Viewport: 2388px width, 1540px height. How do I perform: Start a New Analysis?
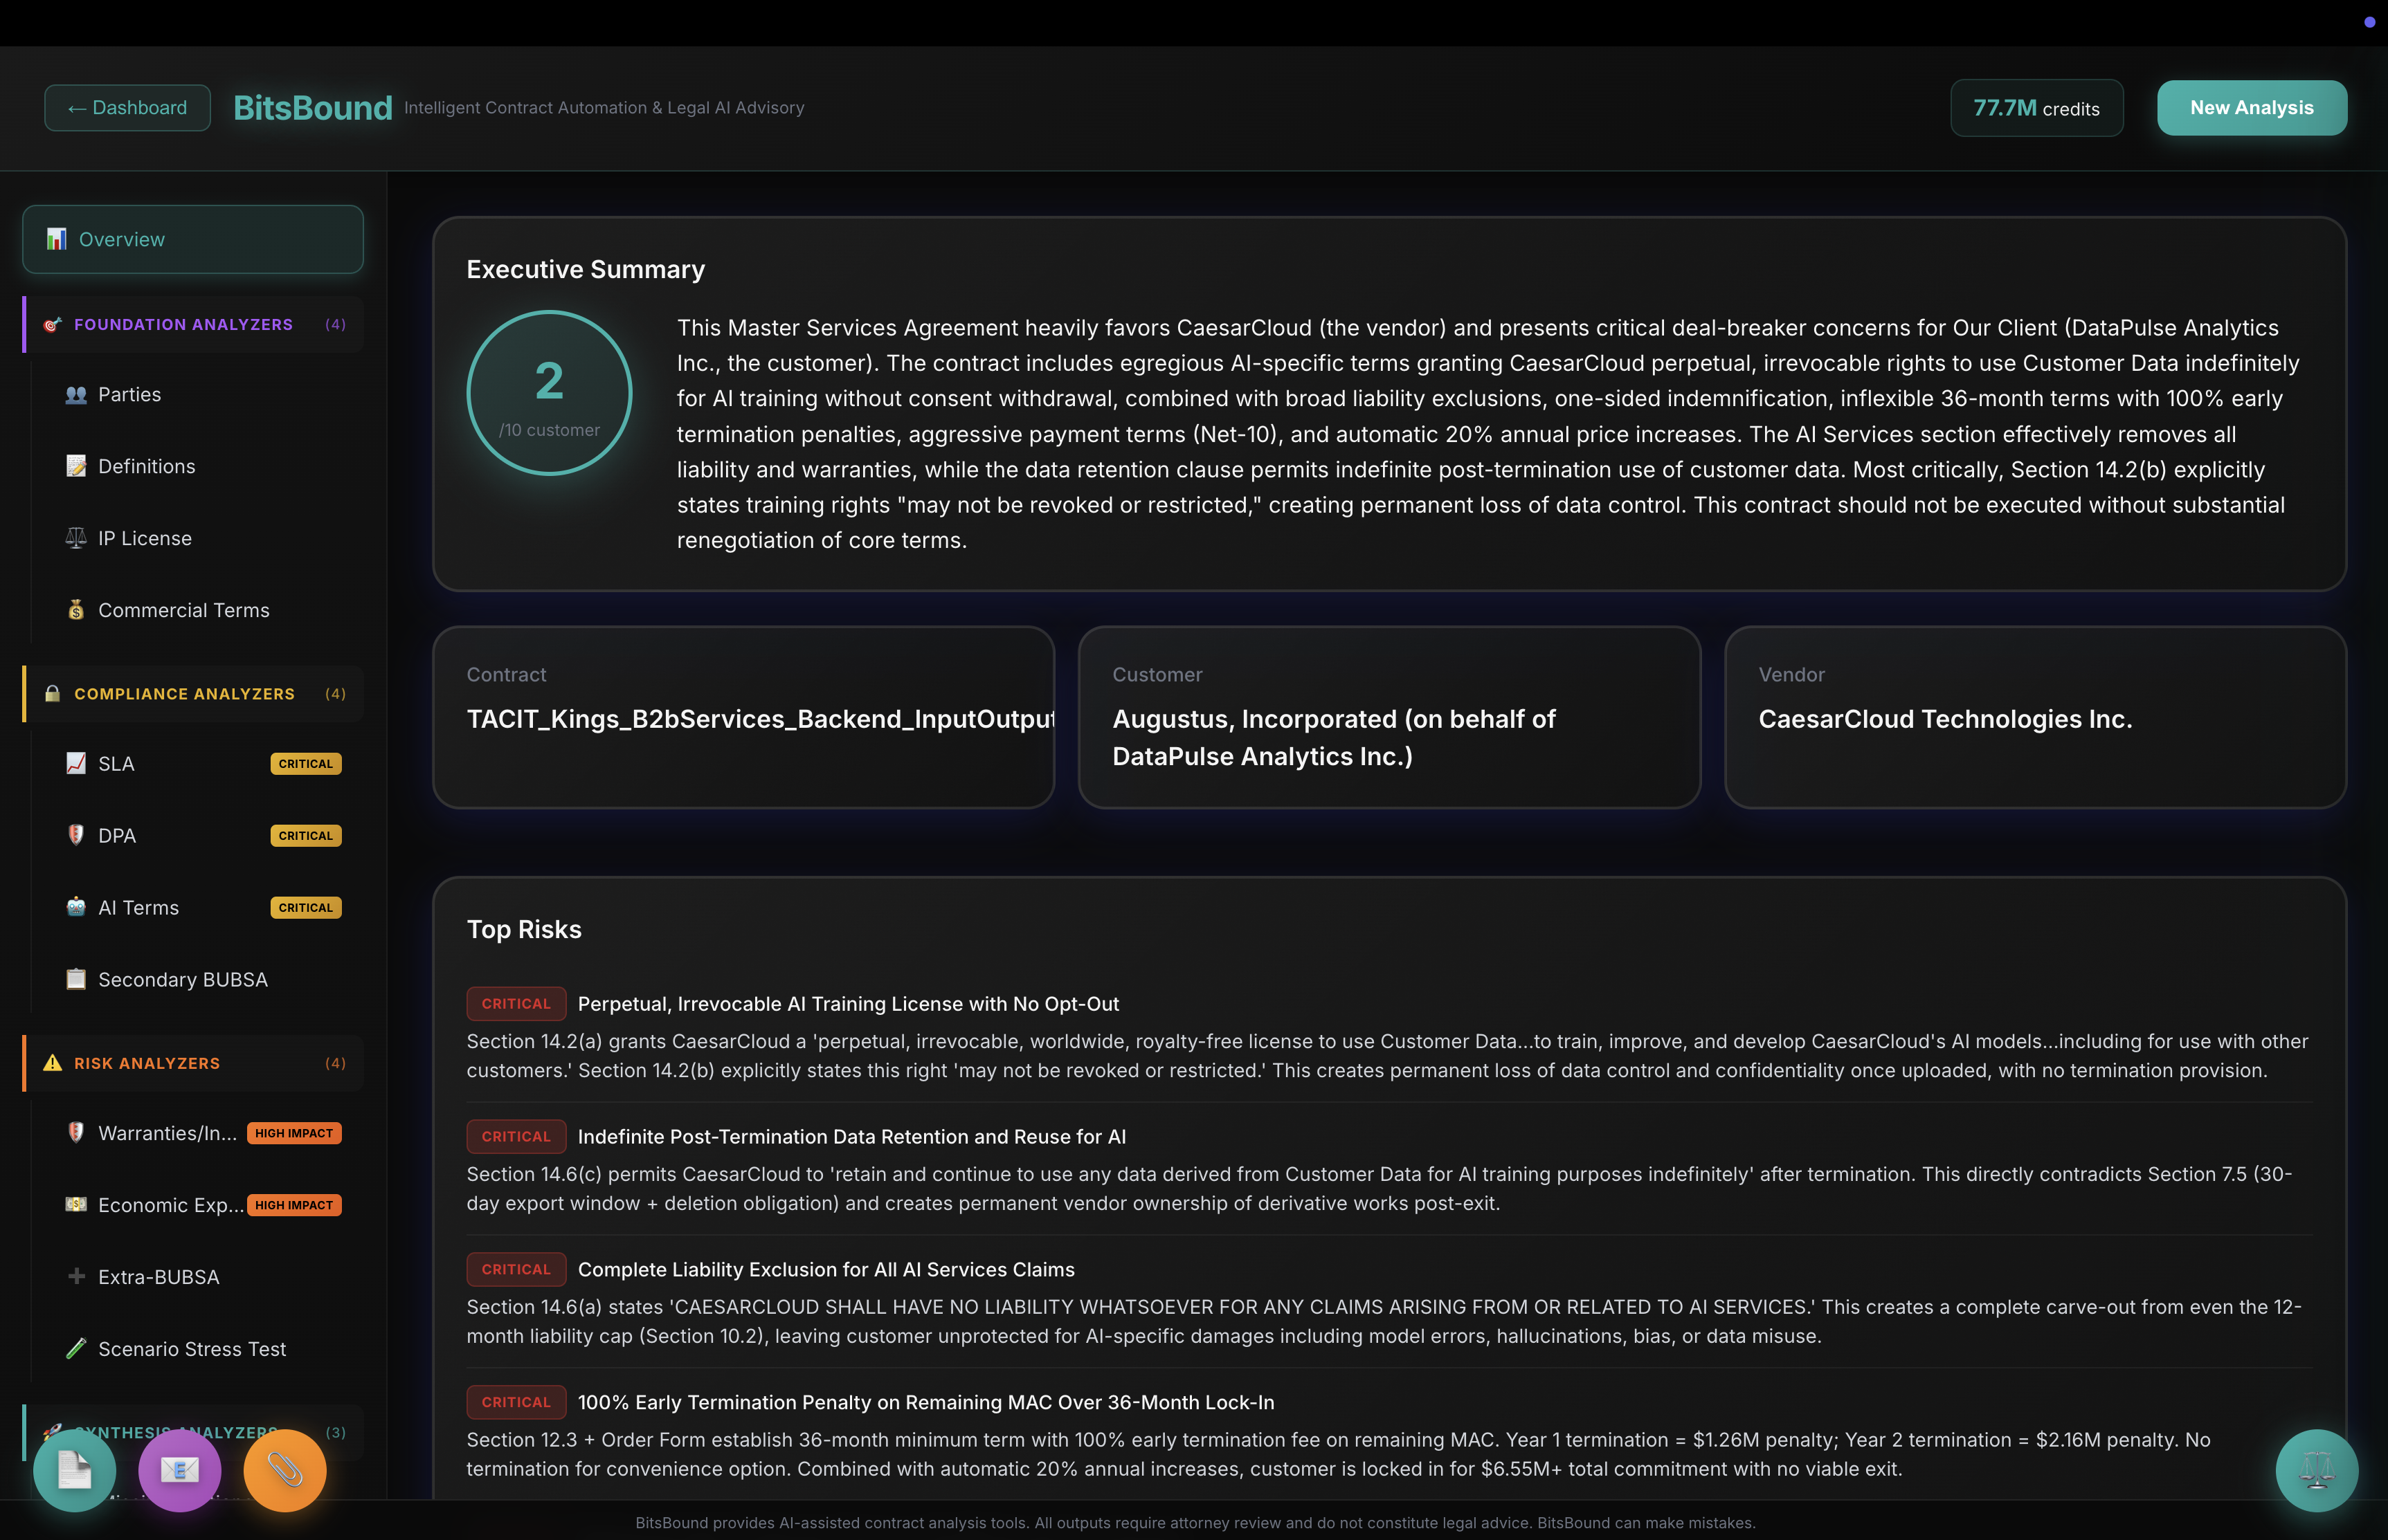pyautogui.click(x=2251, y=108)
